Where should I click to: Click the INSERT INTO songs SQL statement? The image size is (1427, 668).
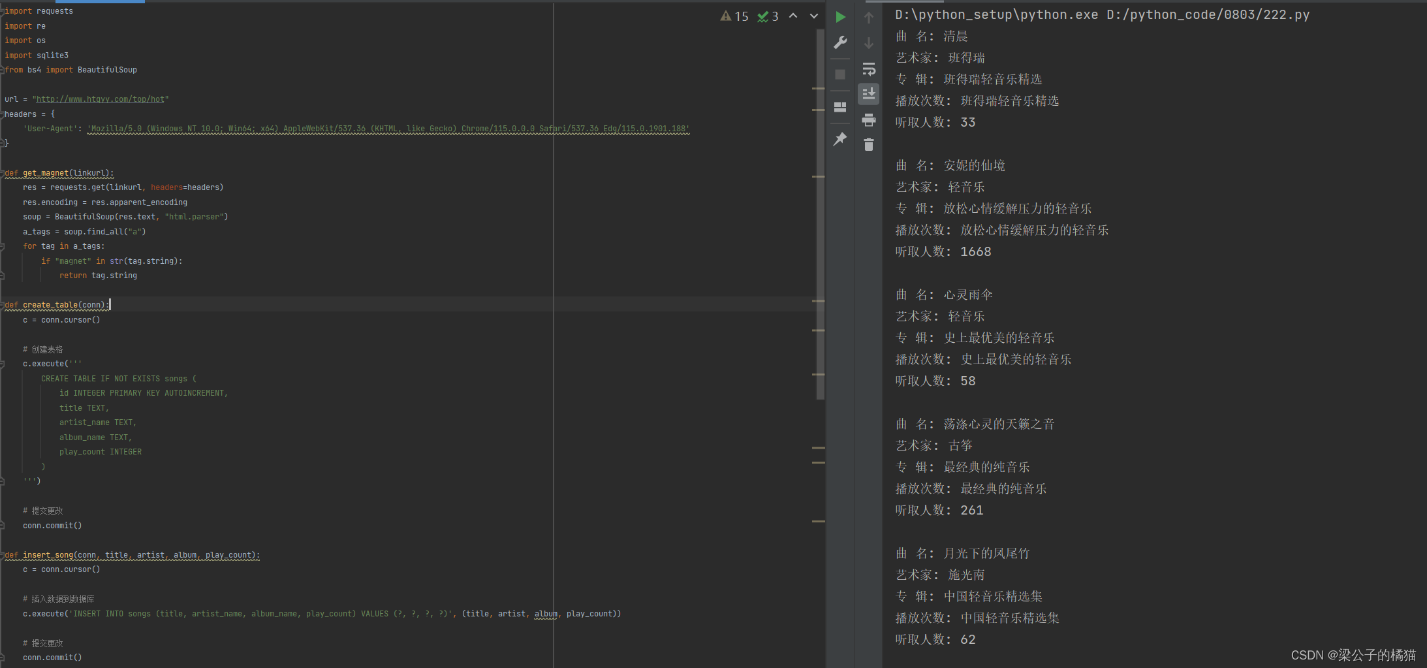click(261, 614)
